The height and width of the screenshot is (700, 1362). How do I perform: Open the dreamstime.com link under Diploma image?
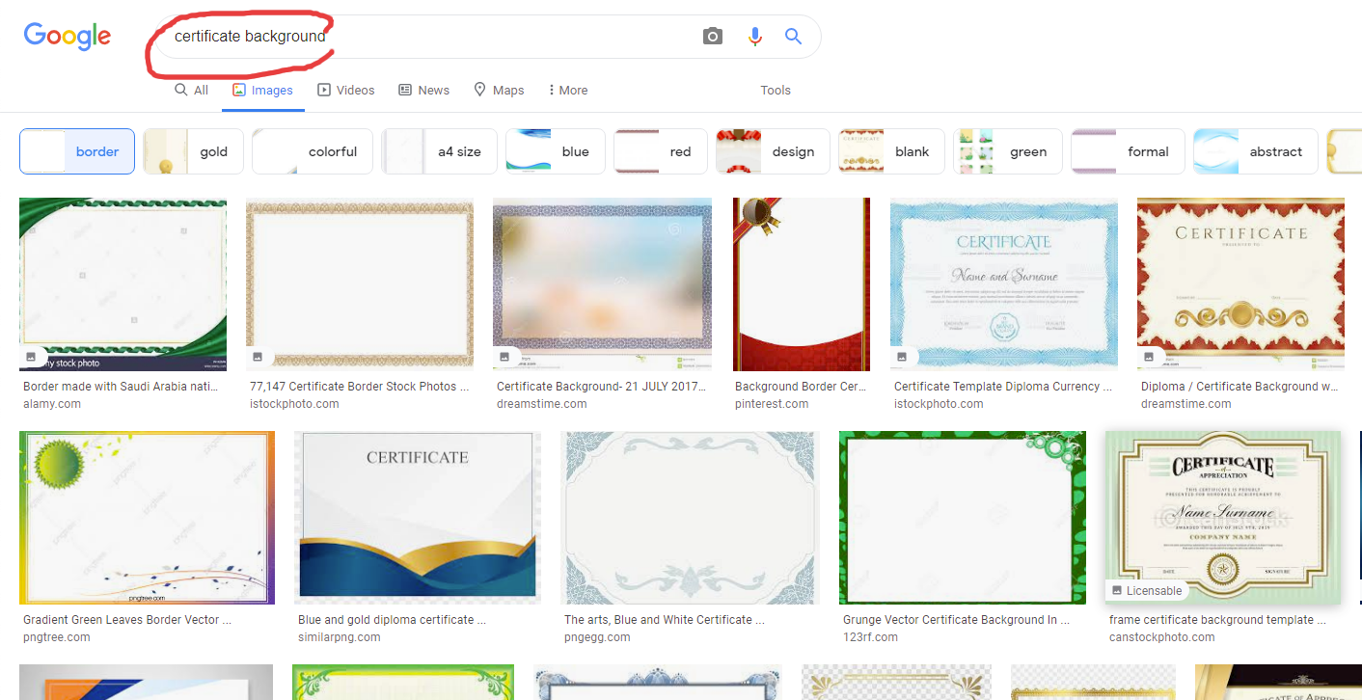pyautogui.click(x=1185, y=404)
